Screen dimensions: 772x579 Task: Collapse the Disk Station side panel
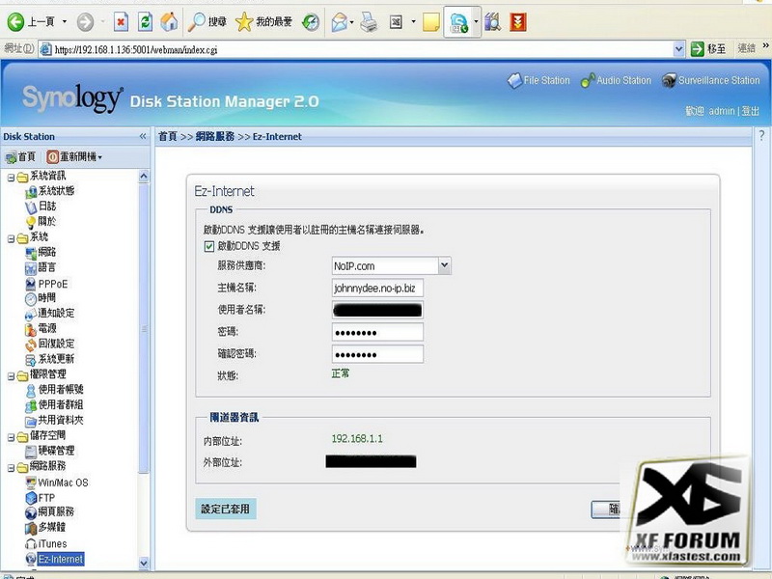143,136
